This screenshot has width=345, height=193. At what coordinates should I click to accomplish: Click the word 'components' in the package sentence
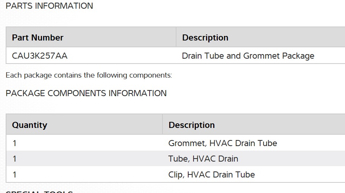(x=150, y=75)
